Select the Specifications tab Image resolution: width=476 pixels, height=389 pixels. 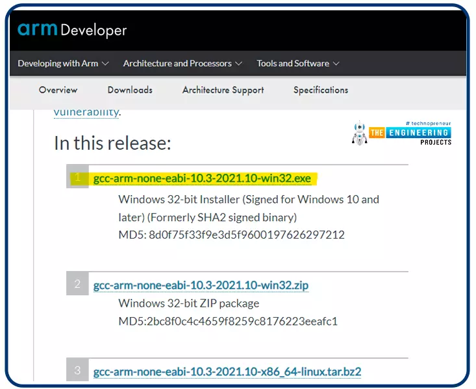coord(321,90)
